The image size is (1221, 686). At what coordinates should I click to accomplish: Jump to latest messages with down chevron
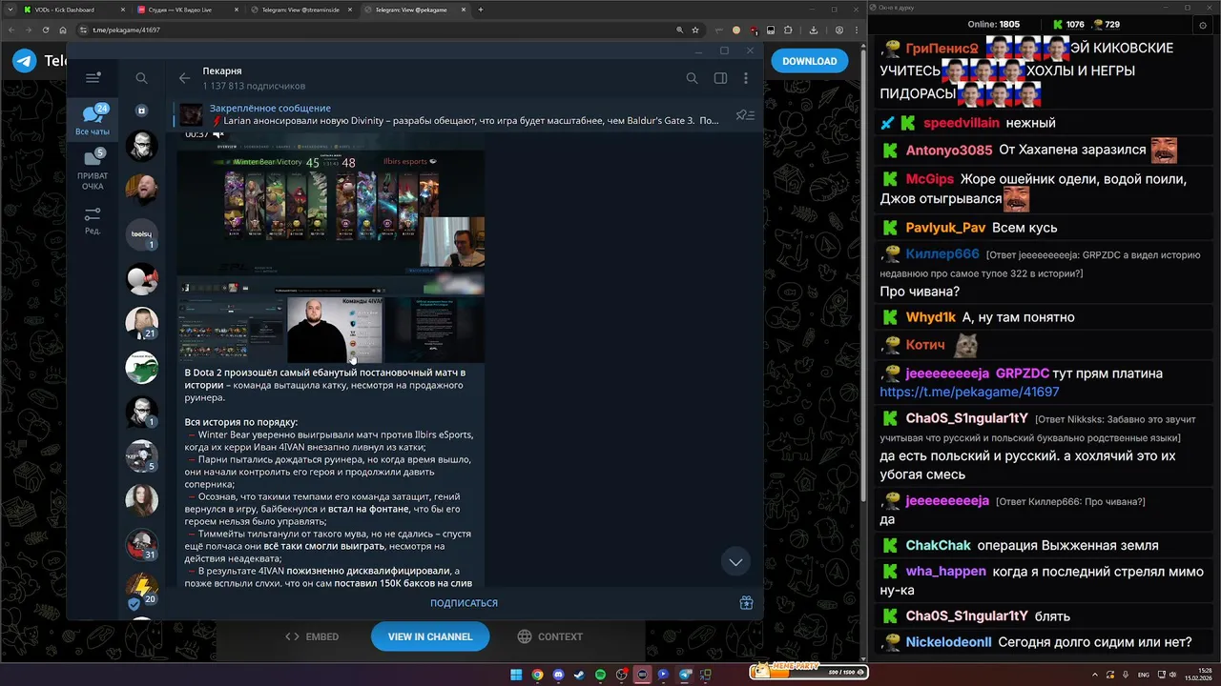(735, 562)
